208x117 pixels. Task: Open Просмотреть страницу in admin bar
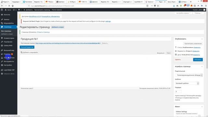coord(42,10)
